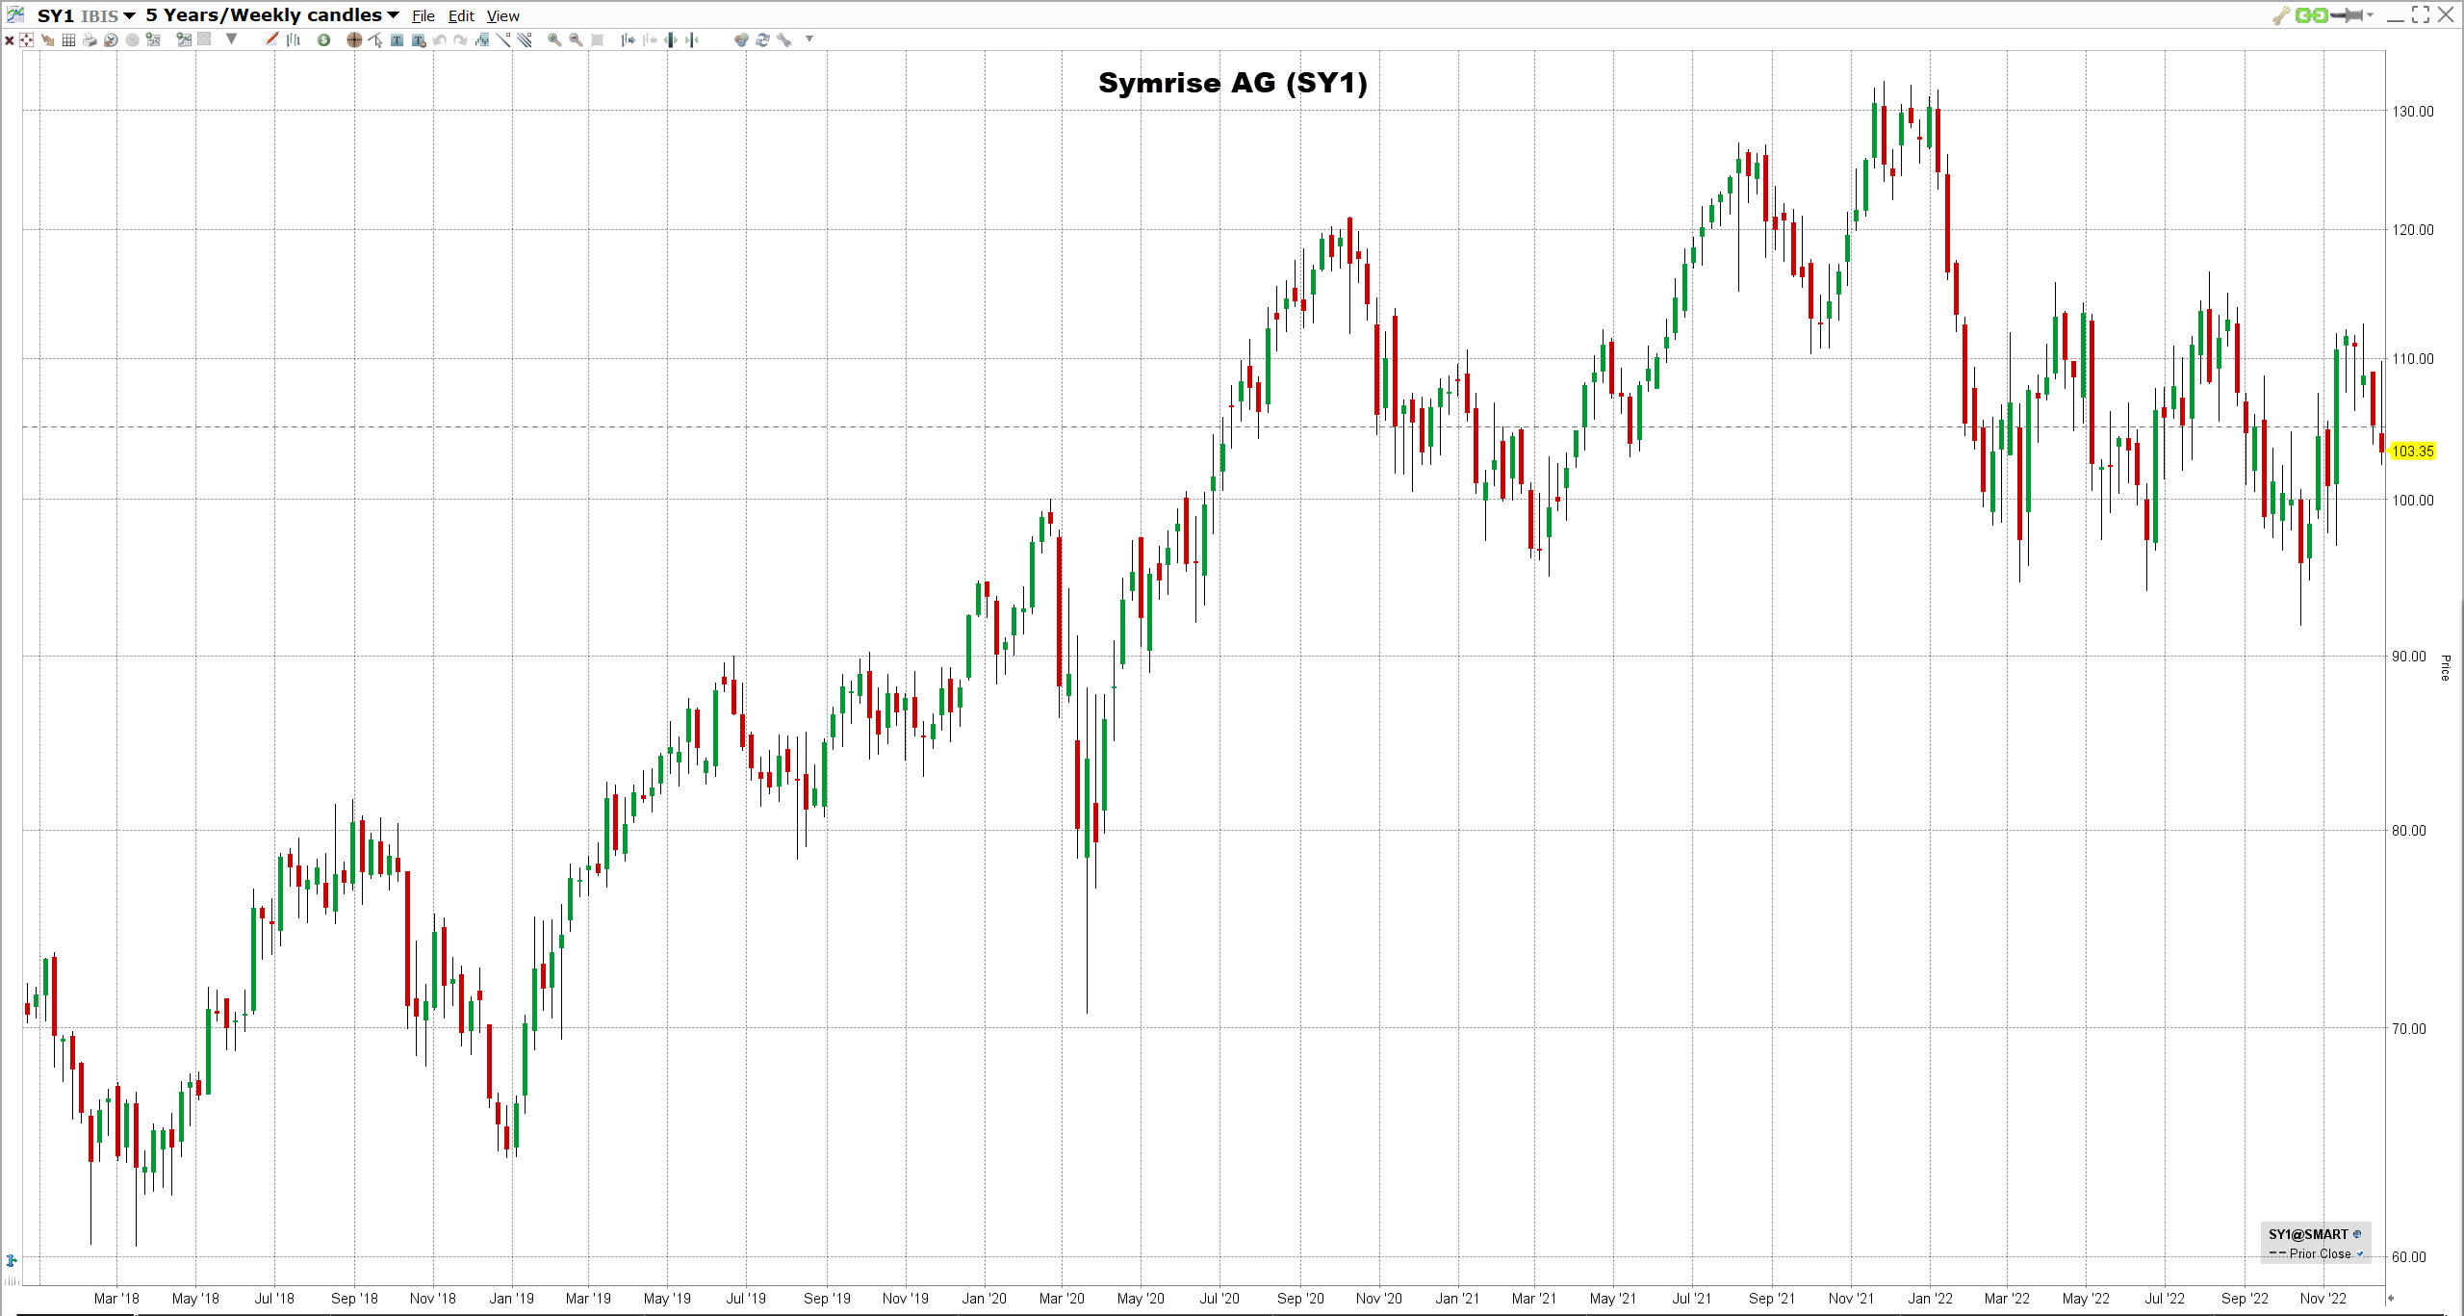The image size is (2464, 1316).
Task: Click the Symrise AG (SY1) chart title
Action: (1233, 83)
